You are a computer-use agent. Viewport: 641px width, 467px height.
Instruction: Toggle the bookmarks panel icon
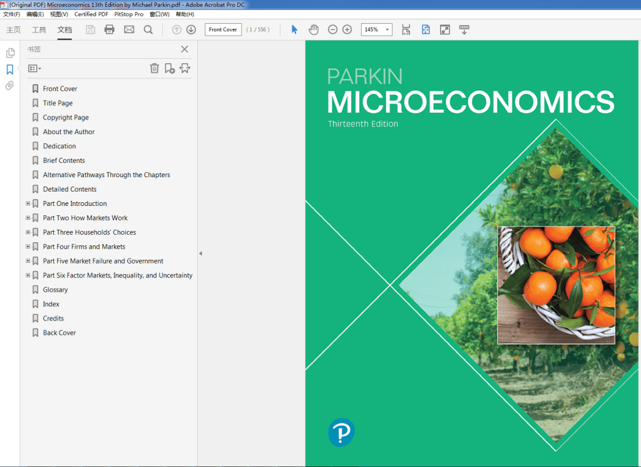coord(9,69)
